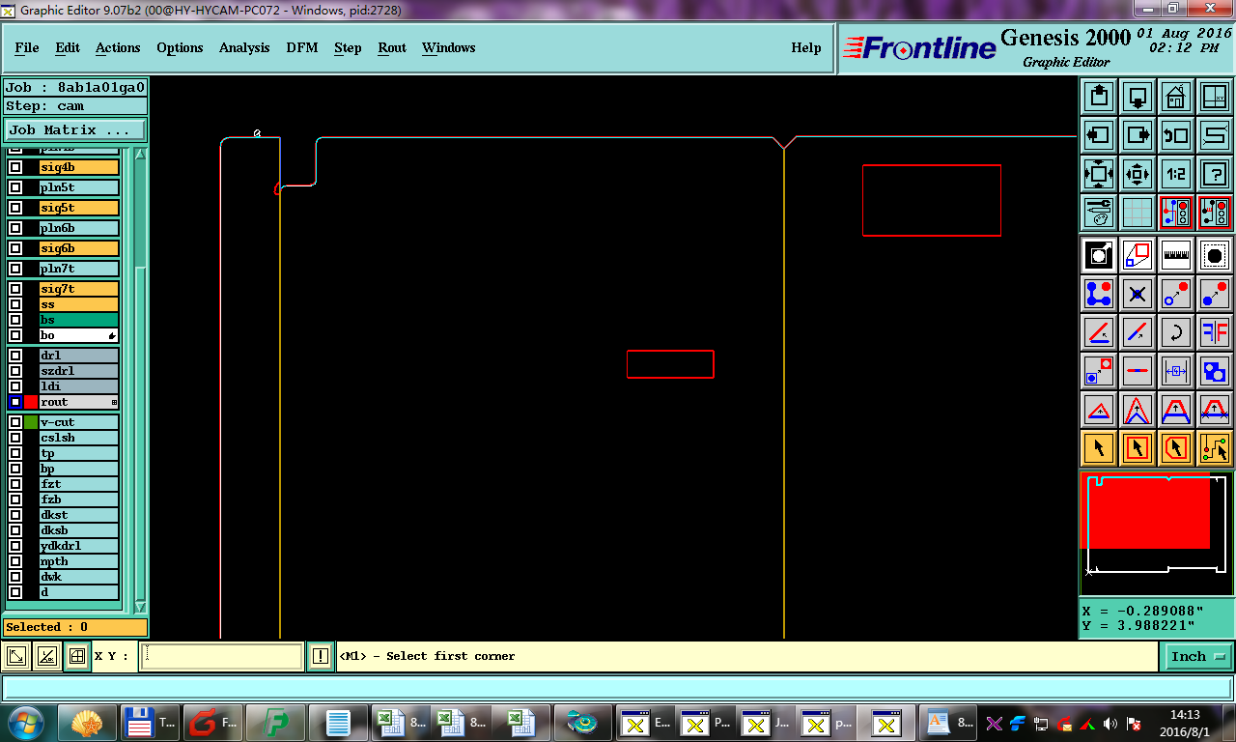
Task: Select the net-connected selection arrow tool
Action: coord(1215,448)
